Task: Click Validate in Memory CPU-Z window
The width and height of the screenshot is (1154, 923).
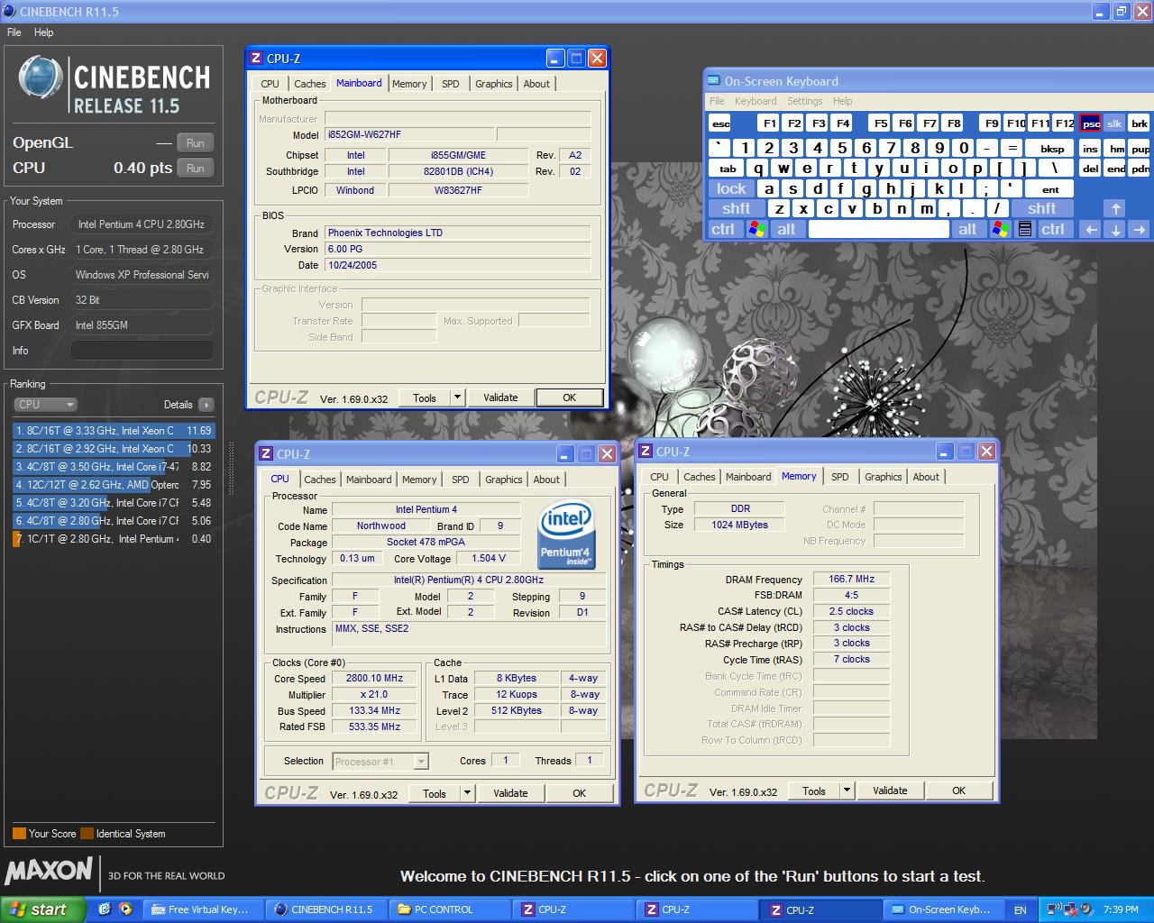Action: (890, 790)
